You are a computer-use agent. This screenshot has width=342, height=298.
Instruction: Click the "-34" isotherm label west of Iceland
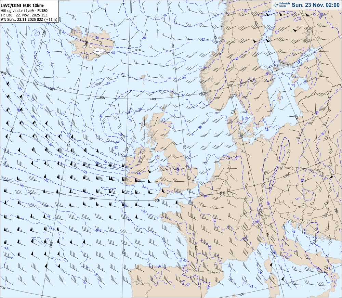(x=49, y=52)
